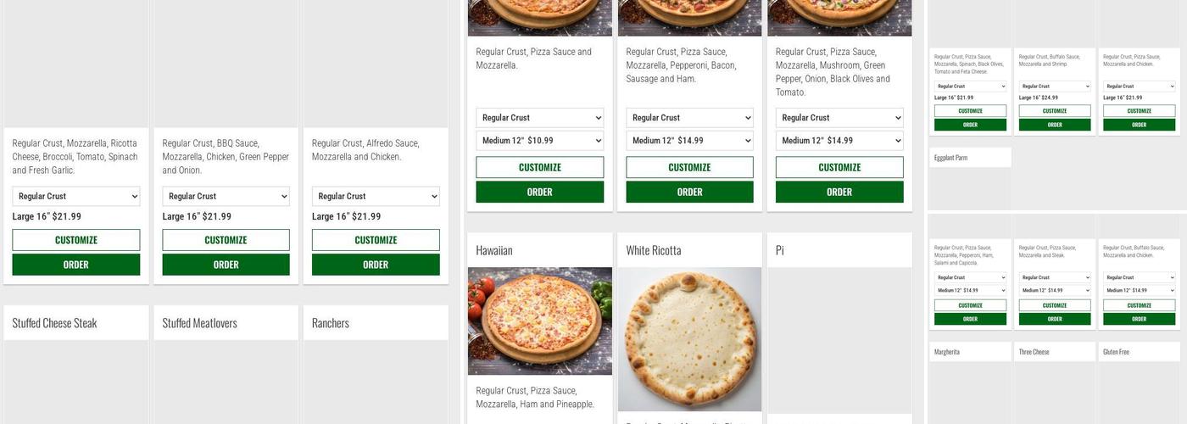Viewport: 1187px width, 424px height.
Task: Customize the BBQ Sauce chicken pizza
Action: 226,240
